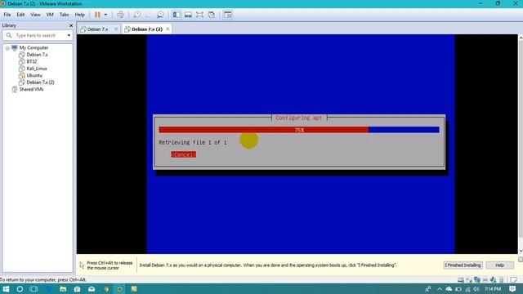This screenshot has height=294, width=523.
Task: Select Debian 7.x in the library tree
Action: pos(37,55)
